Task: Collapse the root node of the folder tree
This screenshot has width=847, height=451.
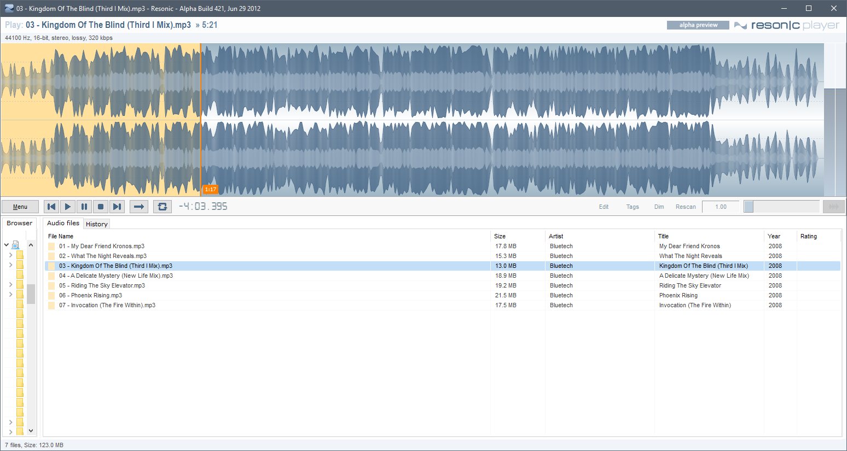Action: (7, 245)
